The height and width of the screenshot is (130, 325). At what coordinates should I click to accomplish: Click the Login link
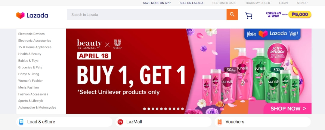(283, 3)
